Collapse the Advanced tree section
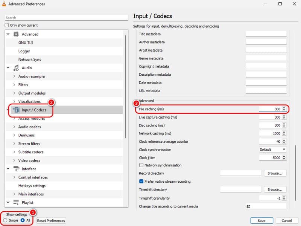 point(8,34)
